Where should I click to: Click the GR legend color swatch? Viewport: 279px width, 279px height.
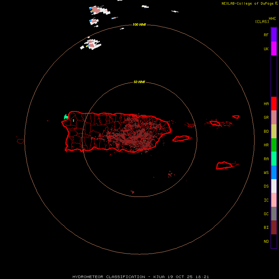(x=274, y=117)
